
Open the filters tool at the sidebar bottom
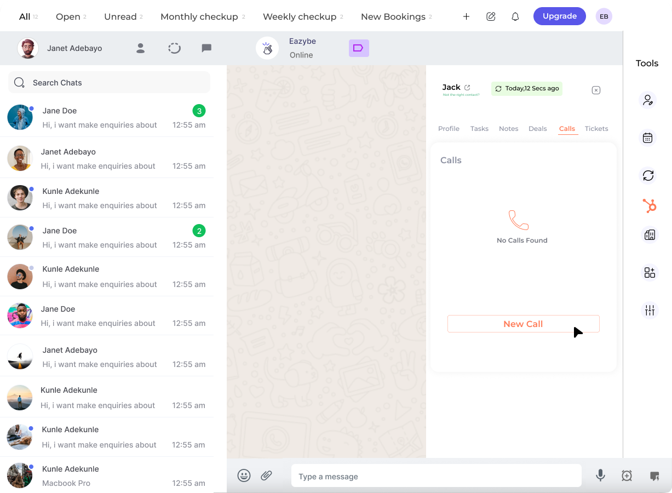pos(648,310)
